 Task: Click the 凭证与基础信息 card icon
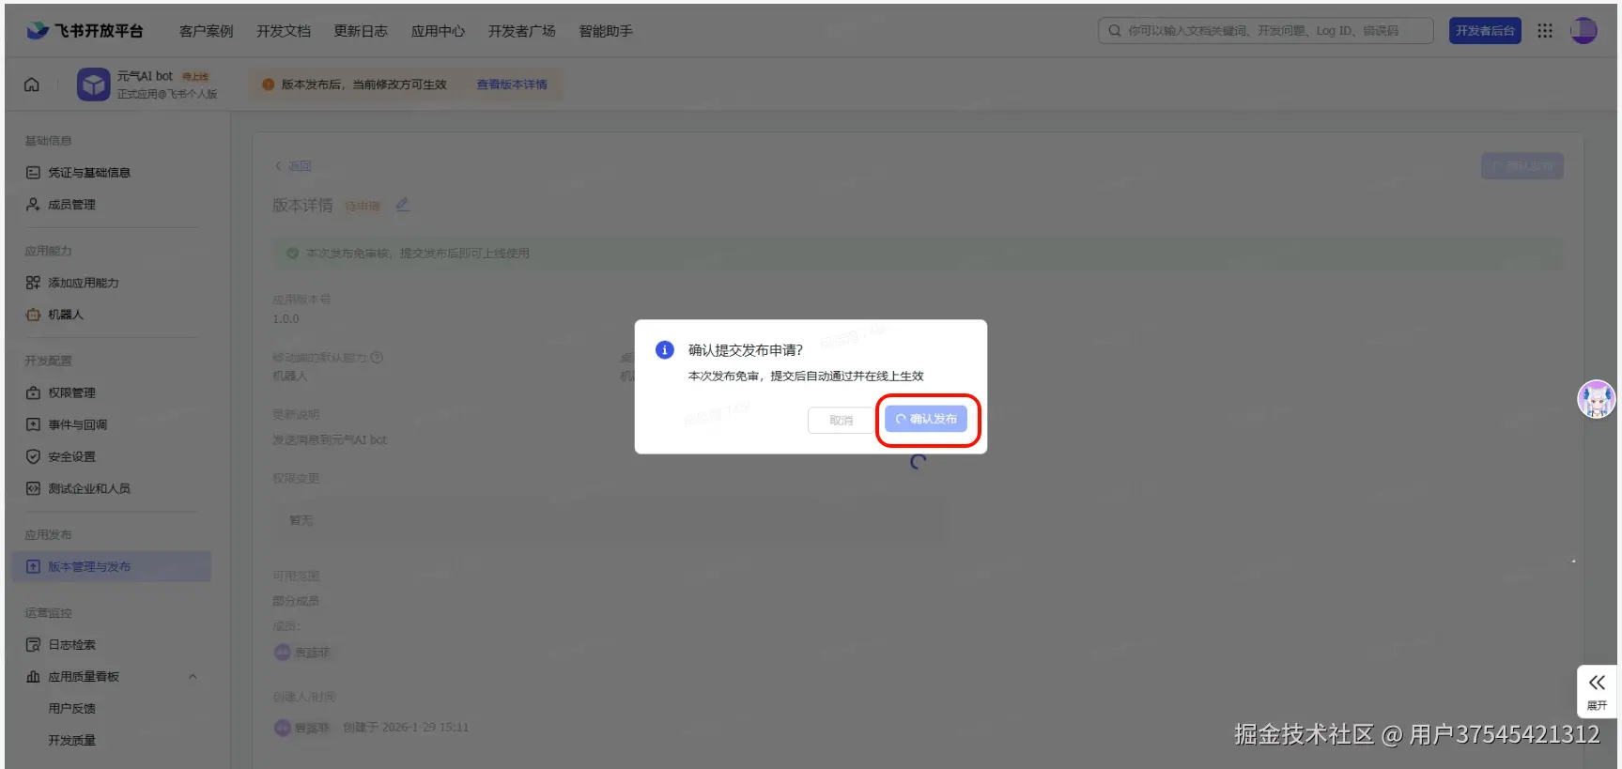33,173
